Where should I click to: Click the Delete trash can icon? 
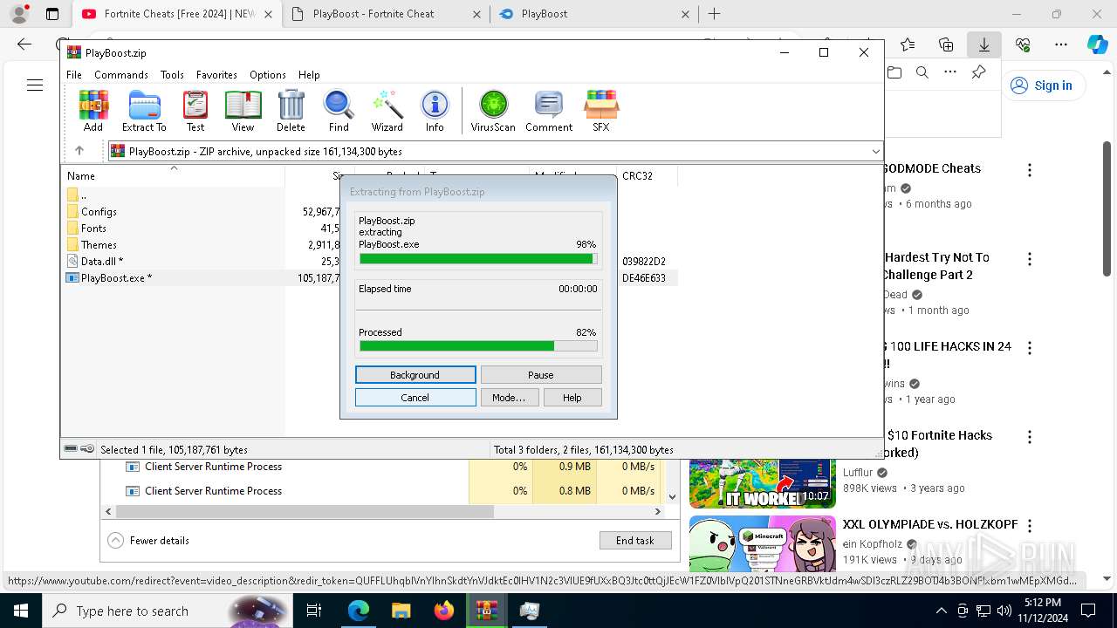[291, 111]
